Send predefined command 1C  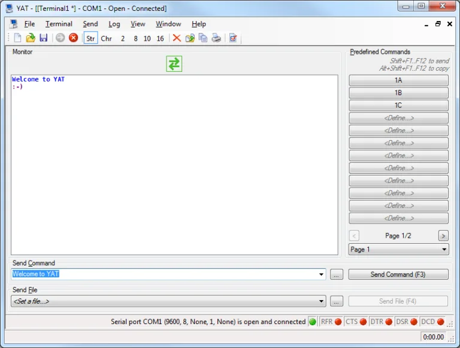[398, 105]
